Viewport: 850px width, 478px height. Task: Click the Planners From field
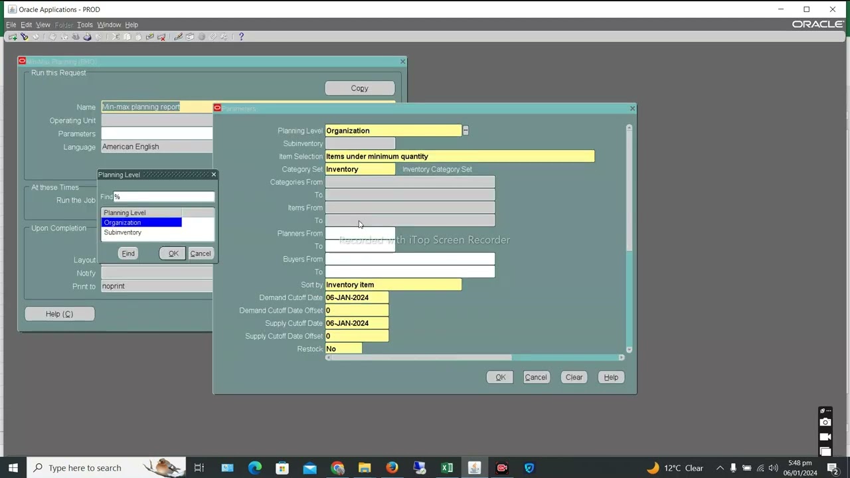point(360,234)
